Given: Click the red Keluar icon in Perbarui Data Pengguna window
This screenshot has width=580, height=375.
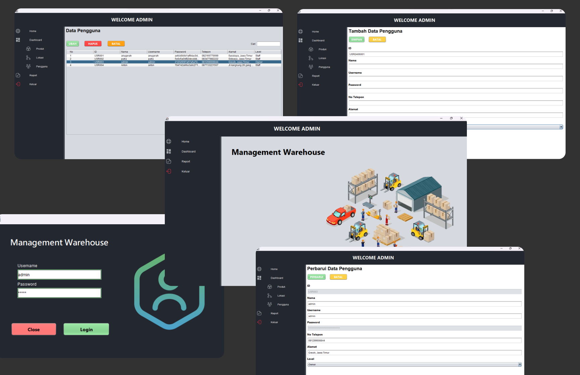Looking at the screenshot, I should click(259, 322).
